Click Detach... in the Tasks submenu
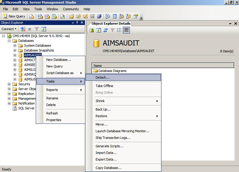This screenshot has height=172, width=239. 123,77
